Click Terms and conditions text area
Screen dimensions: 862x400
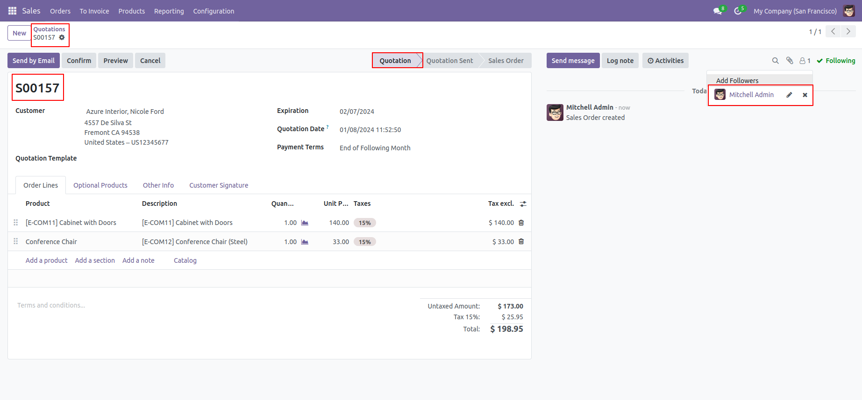51,305
